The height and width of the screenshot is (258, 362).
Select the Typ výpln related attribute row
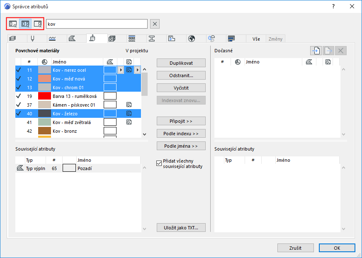[78, 168]
